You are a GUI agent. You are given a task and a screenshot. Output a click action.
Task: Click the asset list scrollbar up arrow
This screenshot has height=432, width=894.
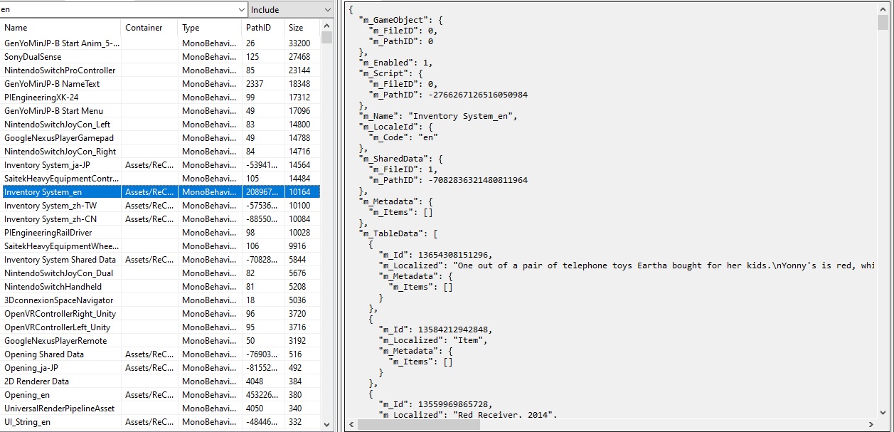pos(326,26)
